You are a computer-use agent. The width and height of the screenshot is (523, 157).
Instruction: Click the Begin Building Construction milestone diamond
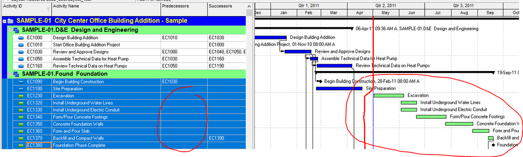coord(320,81)
